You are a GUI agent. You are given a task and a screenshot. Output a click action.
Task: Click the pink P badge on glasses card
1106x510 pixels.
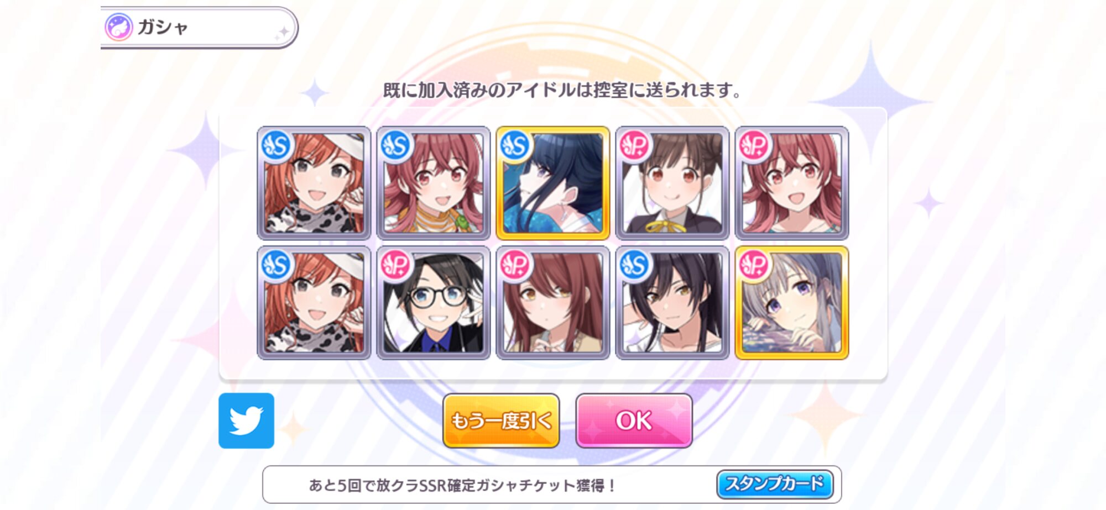(x=396, y=266)
